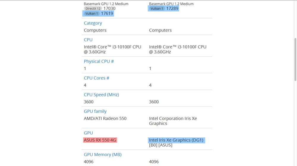Viewport: 297px width, 166px height.
Task: Click the Intel Corporation Iris Xe Graphics entry
Action: point(173,121)
